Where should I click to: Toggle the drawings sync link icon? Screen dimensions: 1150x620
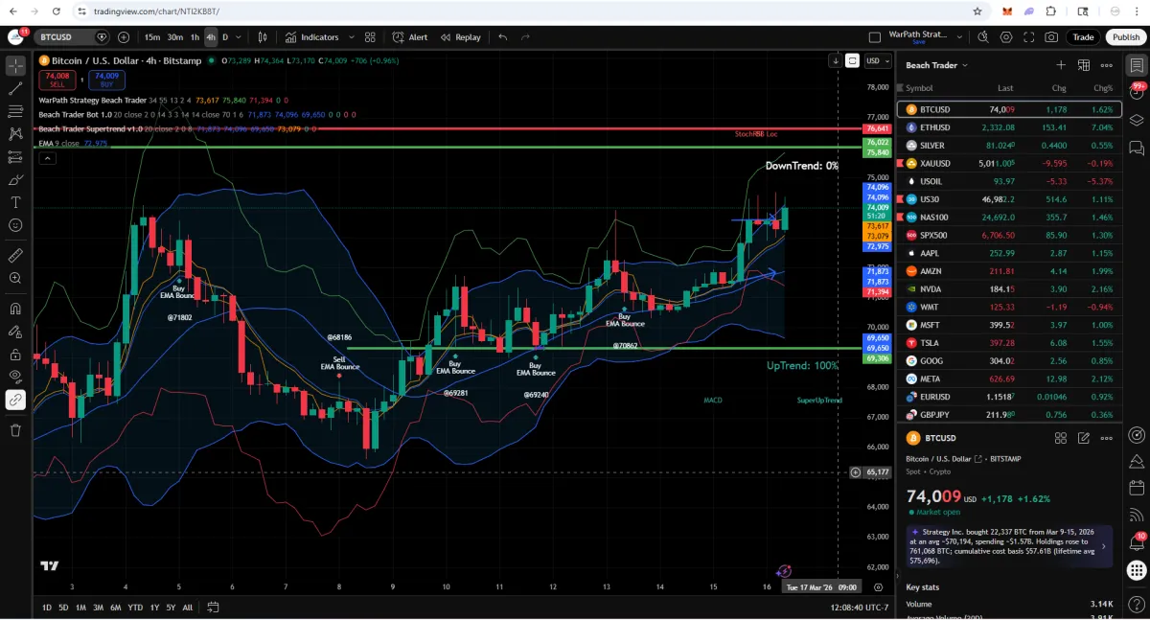15,400
